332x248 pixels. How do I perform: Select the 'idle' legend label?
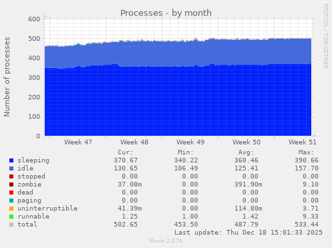[x=25, y=168]
